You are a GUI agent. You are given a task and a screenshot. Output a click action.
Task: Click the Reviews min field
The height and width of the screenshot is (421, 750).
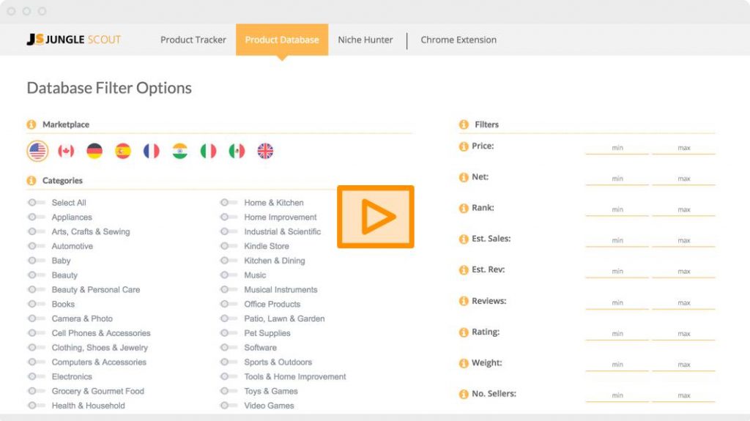(617, 302)
